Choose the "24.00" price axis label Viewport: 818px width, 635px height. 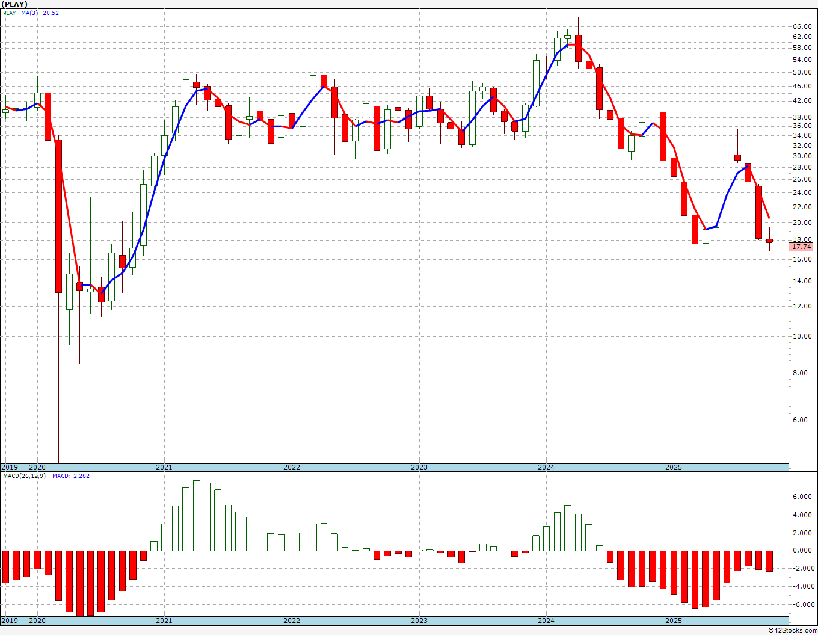pyautogui.click(x=802, y=193)
